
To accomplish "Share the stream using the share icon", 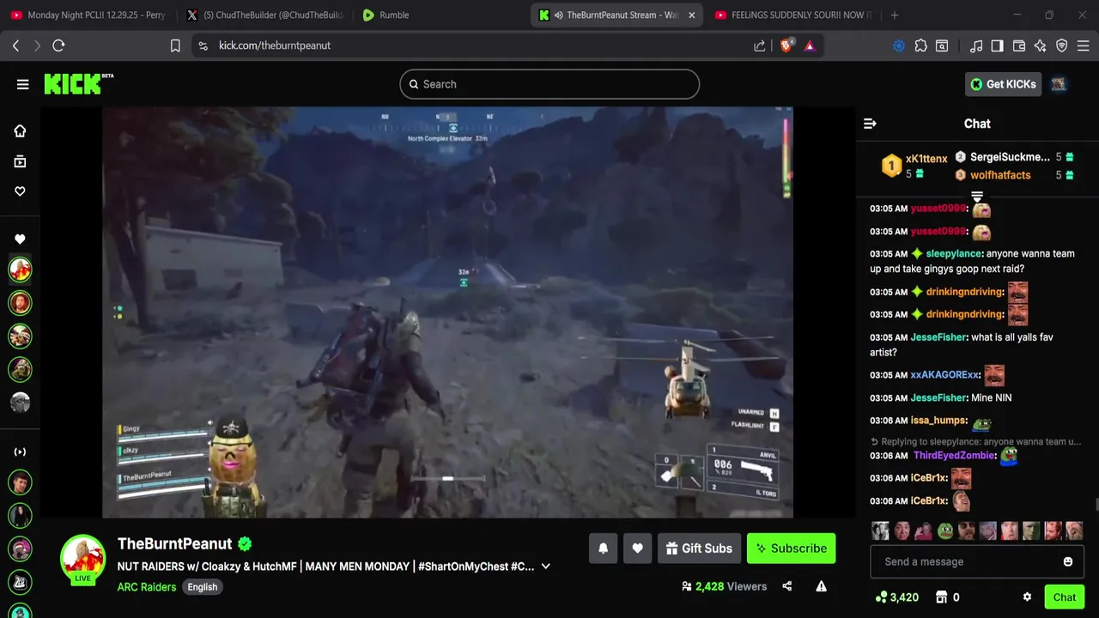I will coord(787,586).
